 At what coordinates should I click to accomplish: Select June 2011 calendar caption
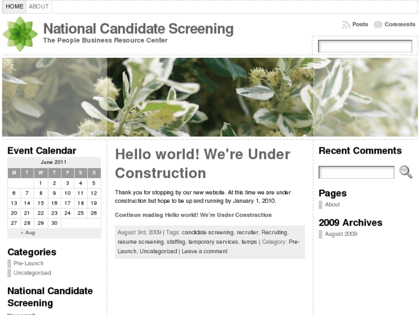point(54,162)
